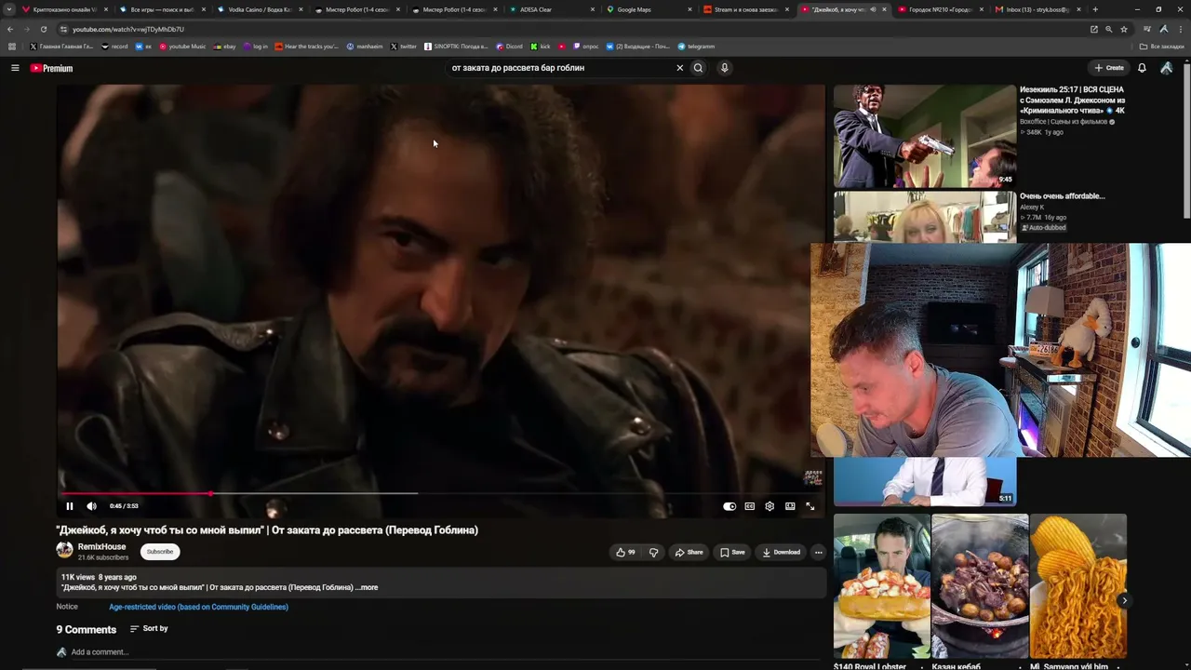Focus the 'Add a comment...' field
The image size is (1191, 670).
pos(100,652)
